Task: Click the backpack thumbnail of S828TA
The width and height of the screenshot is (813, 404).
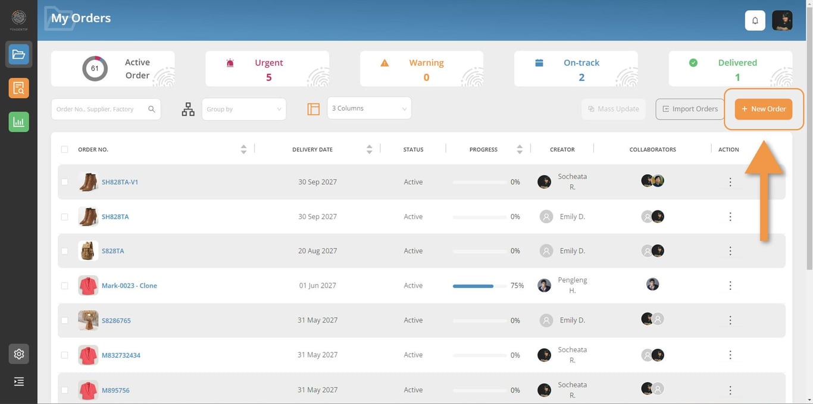Action: pyautogui.click(x=88, y=251)
